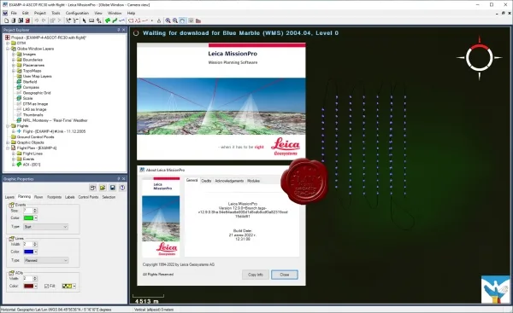Open the Help menu
Viewport: 513px width, 313px height.
(x=131, y=13)
